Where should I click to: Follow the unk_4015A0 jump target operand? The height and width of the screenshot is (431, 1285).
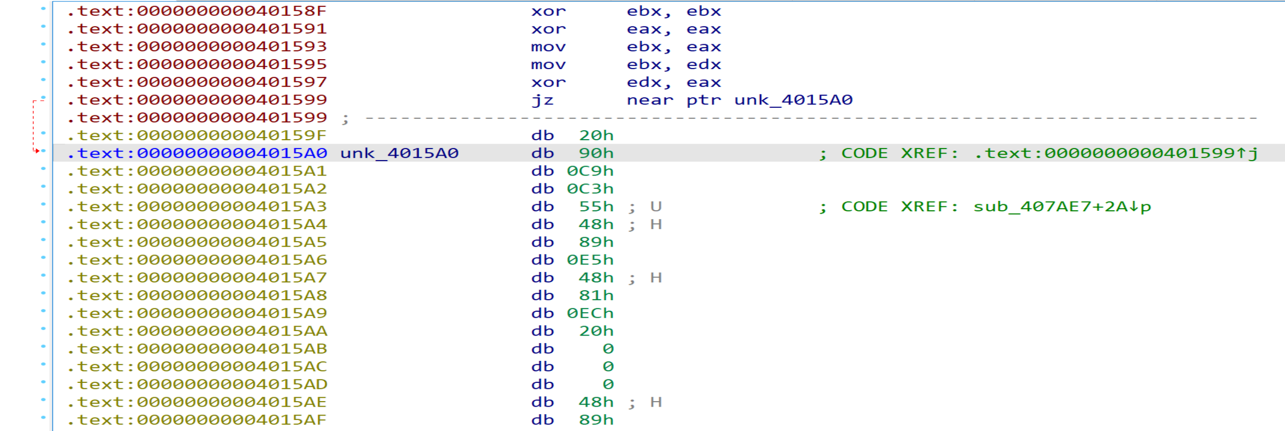tap(793, 100)
